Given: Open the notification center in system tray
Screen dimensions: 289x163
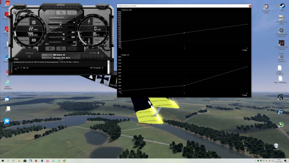Looking at the screenshot, I should pyautogui.click(x=285, y=161).
